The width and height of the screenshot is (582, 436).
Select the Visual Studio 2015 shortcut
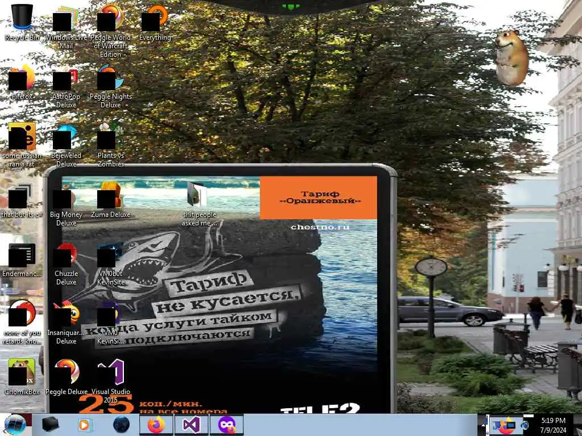point(110,381)
